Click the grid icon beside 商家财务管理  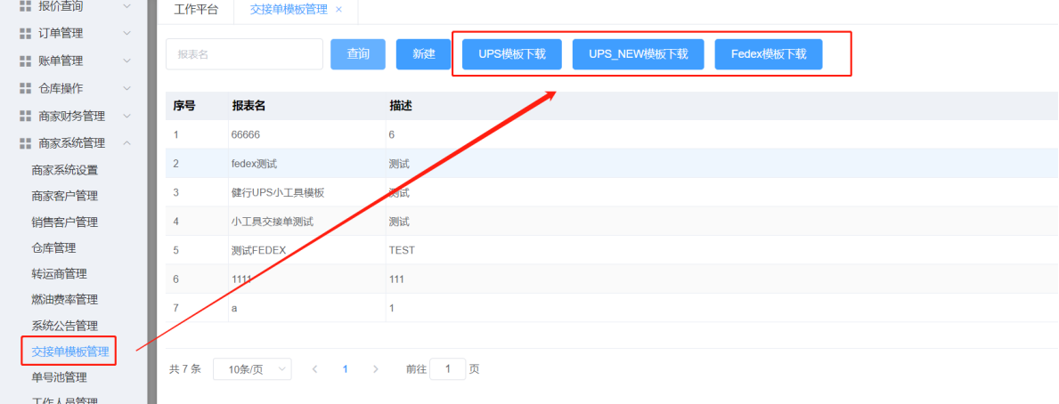[25, 116]
